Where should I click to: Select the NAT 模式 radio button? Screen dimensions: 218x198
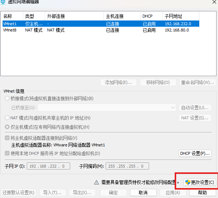(7, 118)
